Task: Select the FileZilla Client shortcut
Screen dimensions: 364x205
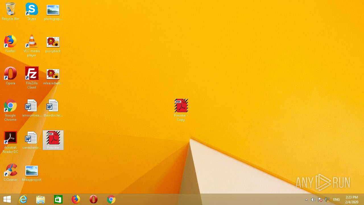Action: point(32,78)
